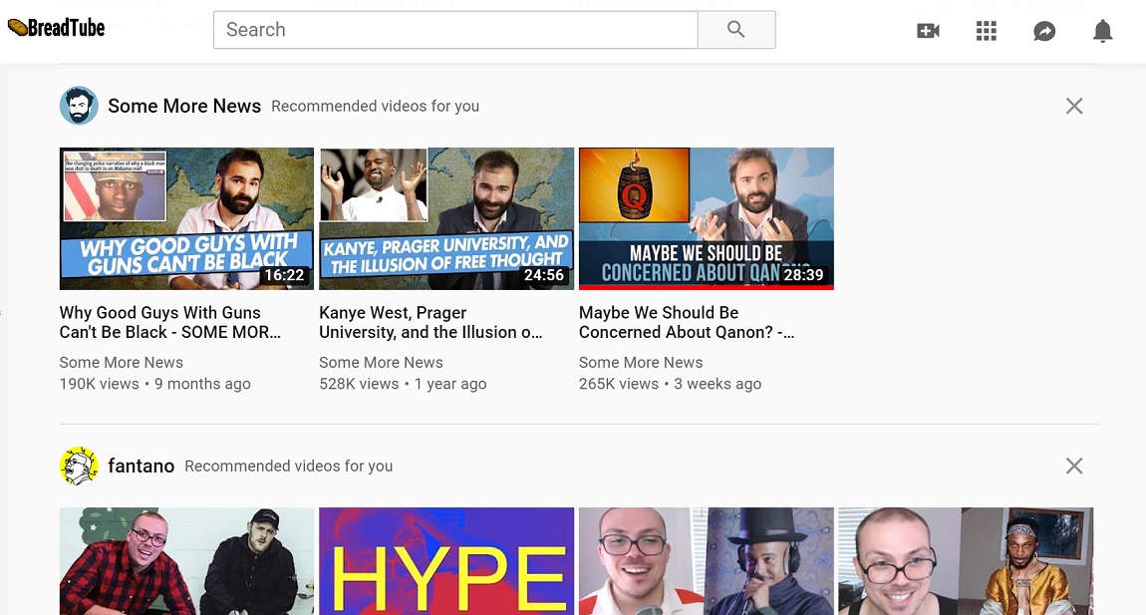Click the fantano channel avatar
This screenshot has height=615, width=1146.
pos(79,465)
